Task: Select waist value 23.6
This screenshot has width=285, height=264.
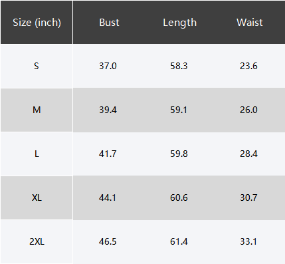Action: (248, 66)
